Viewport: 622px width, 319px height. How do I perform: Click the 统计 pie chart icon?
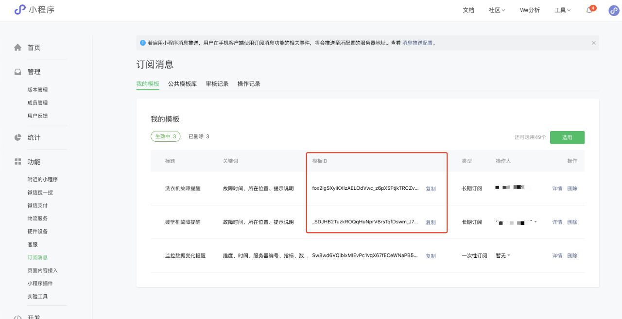pyautogui.click(x=18, y=137)
